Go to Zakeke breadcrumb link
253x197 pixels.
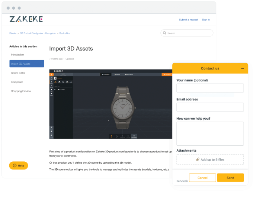pos(13,33)
